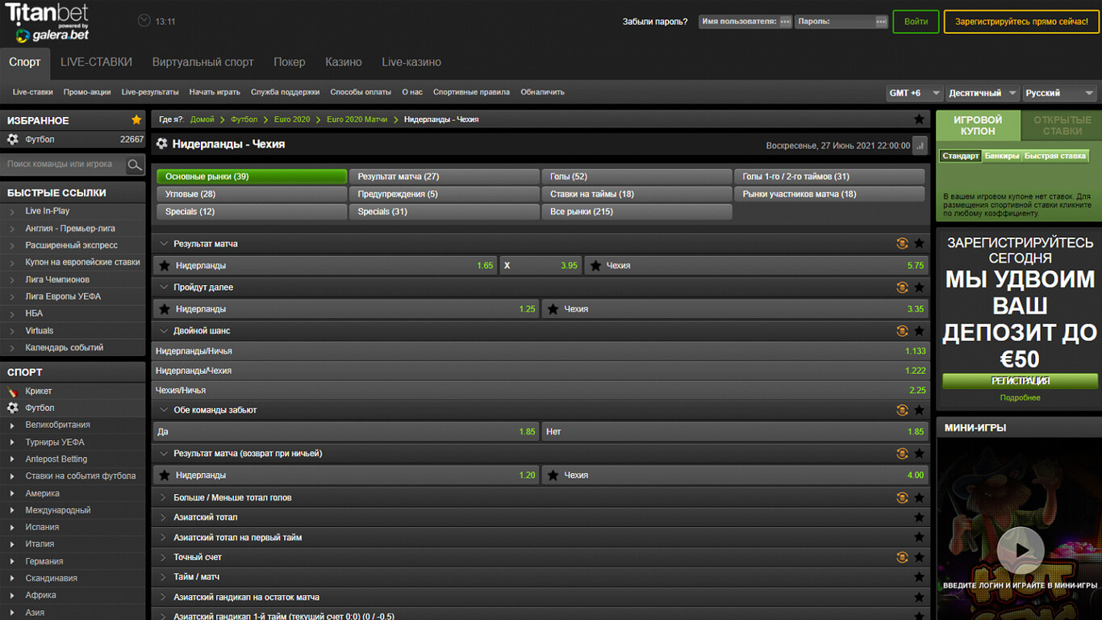Click the cricket bat icon in sport list

pos(12,391)
